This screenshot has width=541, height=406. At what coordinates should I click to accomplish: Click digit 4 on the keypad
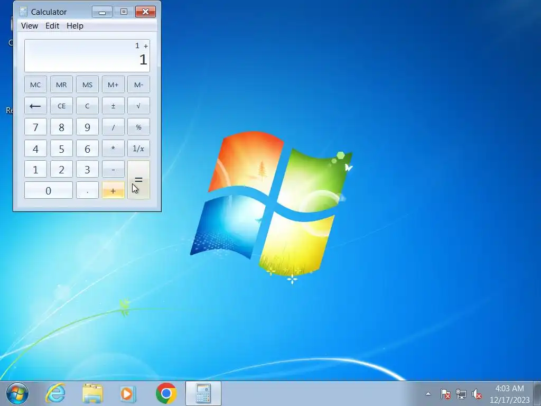pyautogui.click(x=35, y=148)
